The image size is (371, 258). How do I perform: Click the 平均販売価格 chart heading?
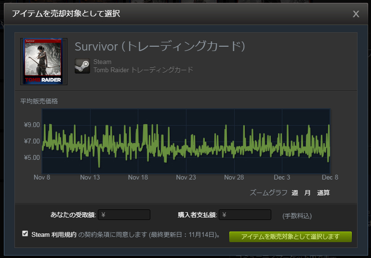pyautogui.click(x=39, y=101)
